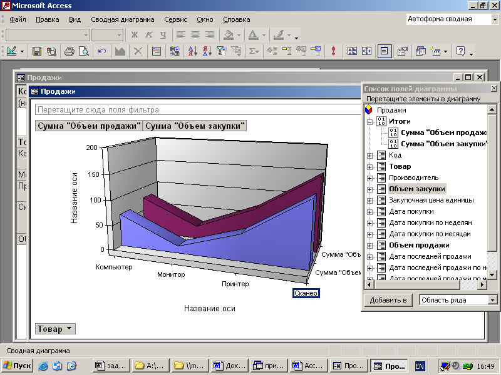Open the Правка menu
The width and height of the screenshot is (501, 375).
pos(48,19)
